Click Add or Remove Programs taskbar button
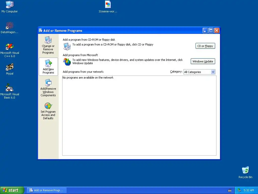This screenshot has width=258, height=194. pyautogui.click(x=47, y=190)
